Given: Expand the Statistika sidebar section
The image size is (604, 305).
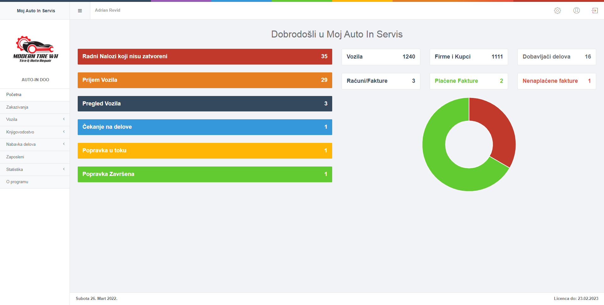Looking at the screenshot, I should tap(35, 169).
